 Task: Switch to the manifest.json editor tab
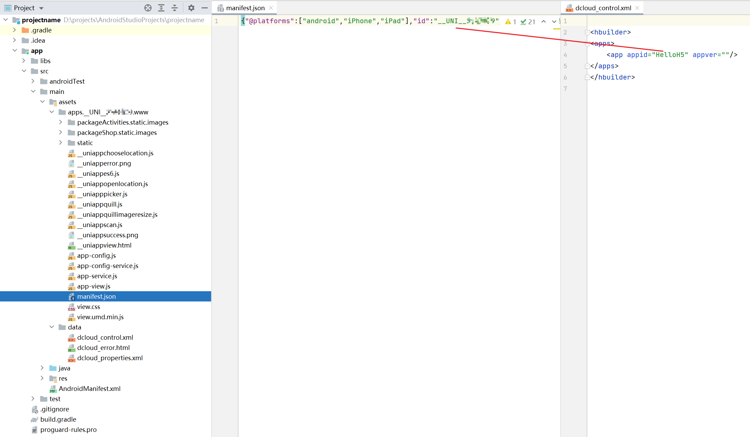point(245,8)
